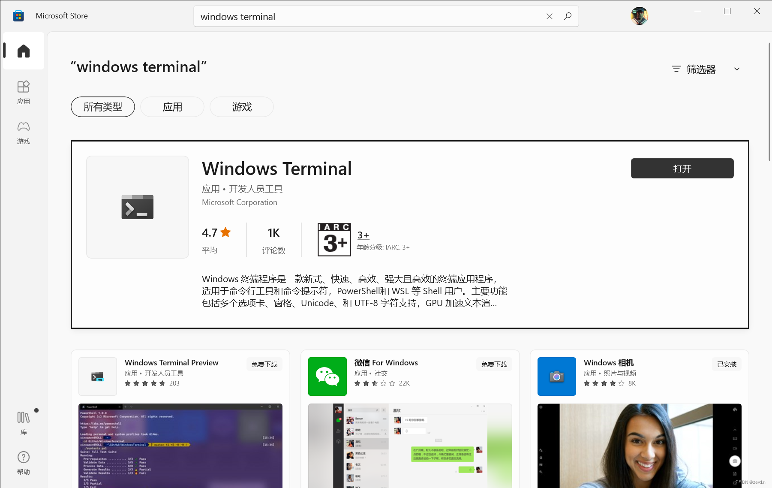Viewport: 772px width, 488px height.
Task: Expand the 筛选器 filter chevron
Action: [737, 69]
